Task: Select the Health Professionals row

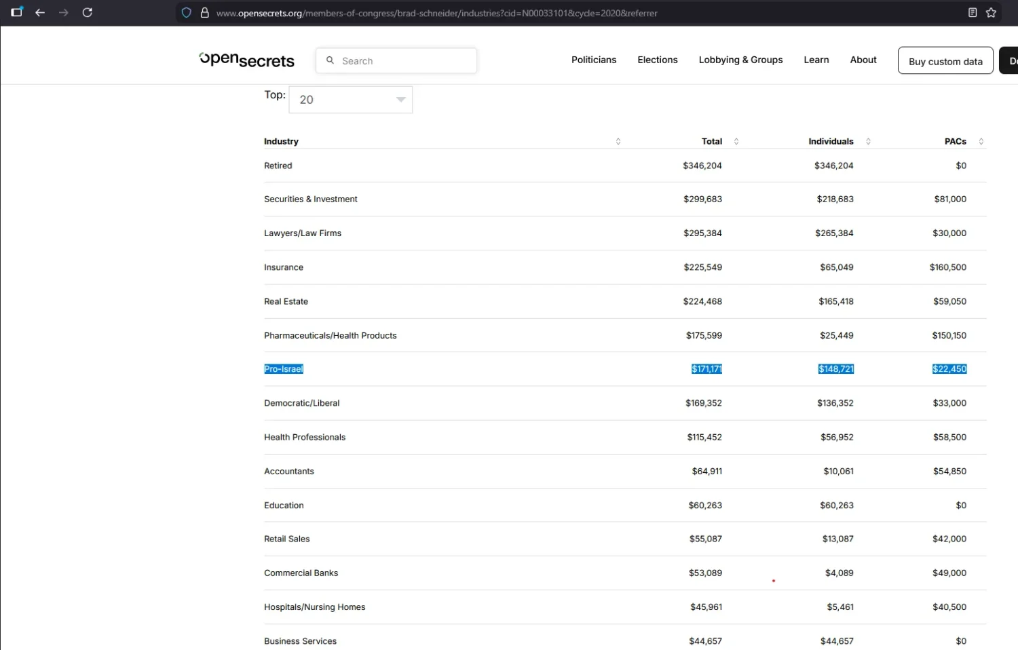Action: point(625,437)
